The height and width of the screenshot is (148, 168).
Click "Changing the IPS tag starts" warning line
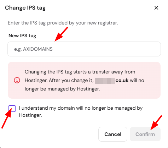[x=80, y=72]
